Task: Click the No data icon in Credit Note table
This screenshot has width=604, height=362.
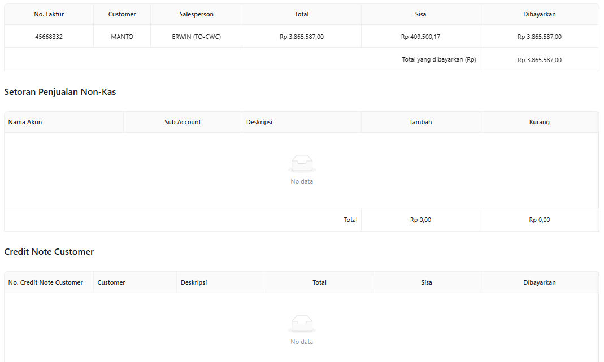Action: click(x=302, y=324)
